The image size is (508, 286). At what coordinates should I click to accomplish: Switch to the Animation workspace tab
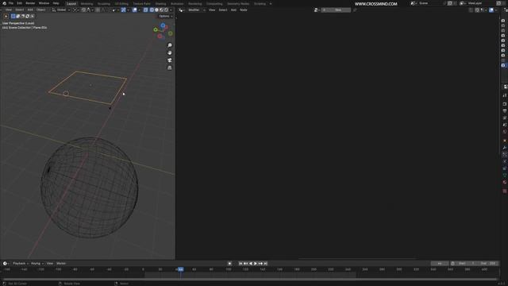(177, 4)
